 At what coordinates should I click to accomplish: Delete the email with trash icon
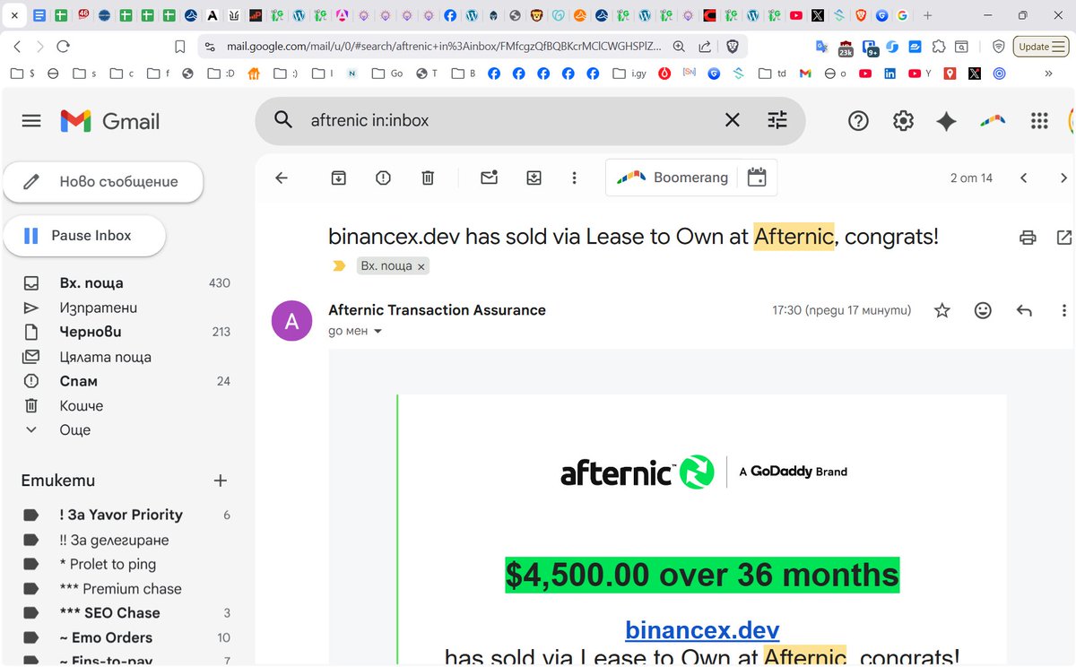click(x=428, y=177)
